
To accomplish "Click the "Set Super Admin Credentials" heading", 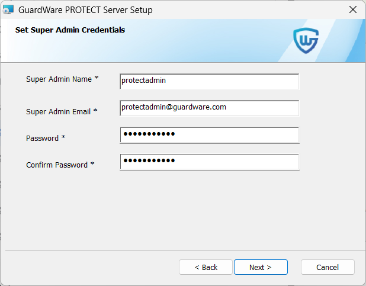I will pos(70,30).
